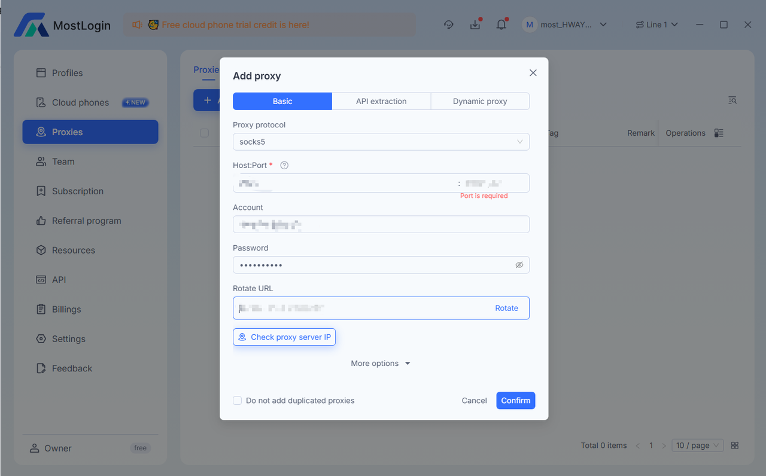Viewport: 766px width, 476px height.
Task: Open the search filter icon in proxies list
Action: click(x=732, y=100)
